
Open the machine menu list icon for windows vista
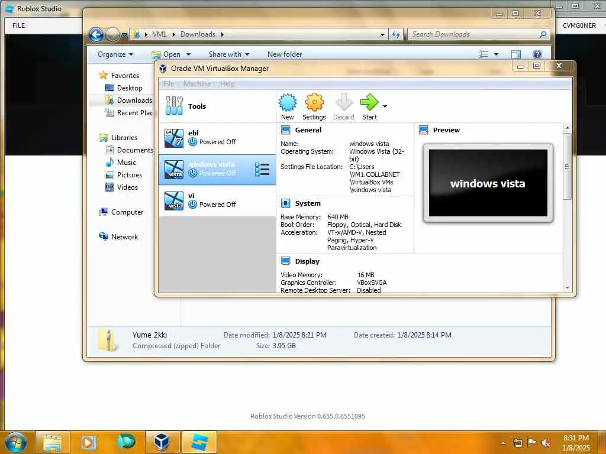[262, 170]
